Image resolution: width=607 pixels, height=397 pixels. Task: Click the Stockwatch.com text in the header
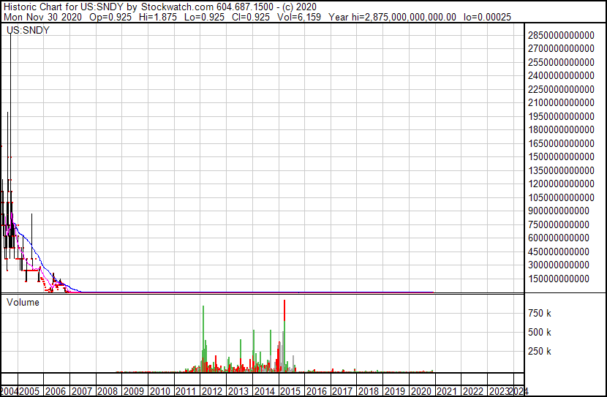(x=177, y=7)
